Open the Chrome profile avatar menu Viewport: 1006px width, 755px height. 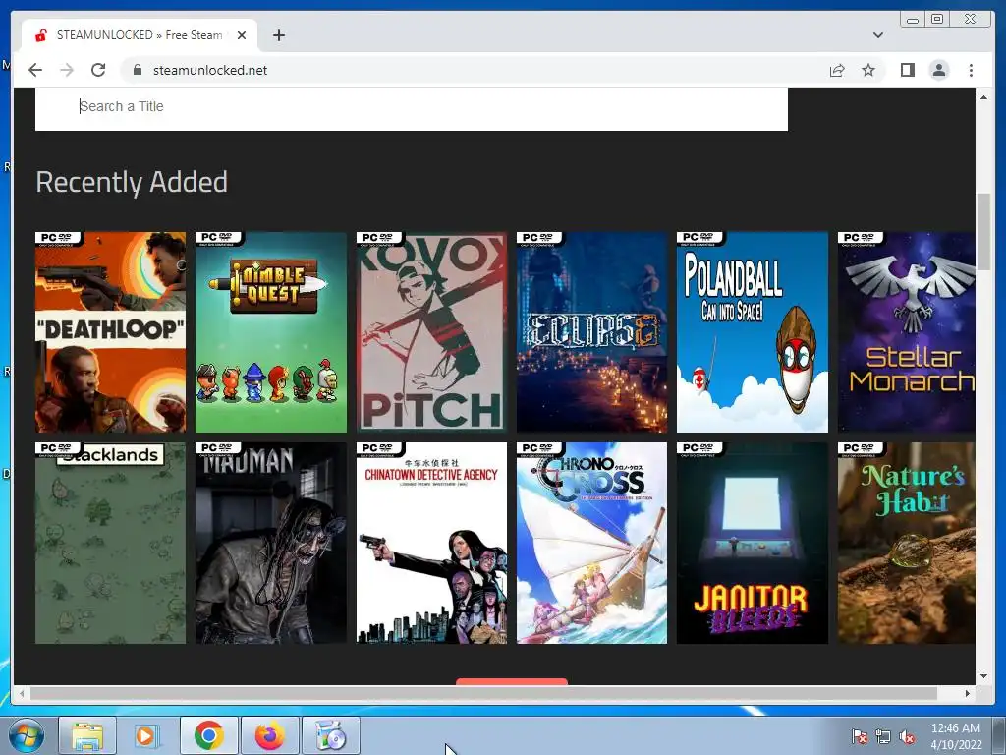pyautogui.click(x=938, y=70)
